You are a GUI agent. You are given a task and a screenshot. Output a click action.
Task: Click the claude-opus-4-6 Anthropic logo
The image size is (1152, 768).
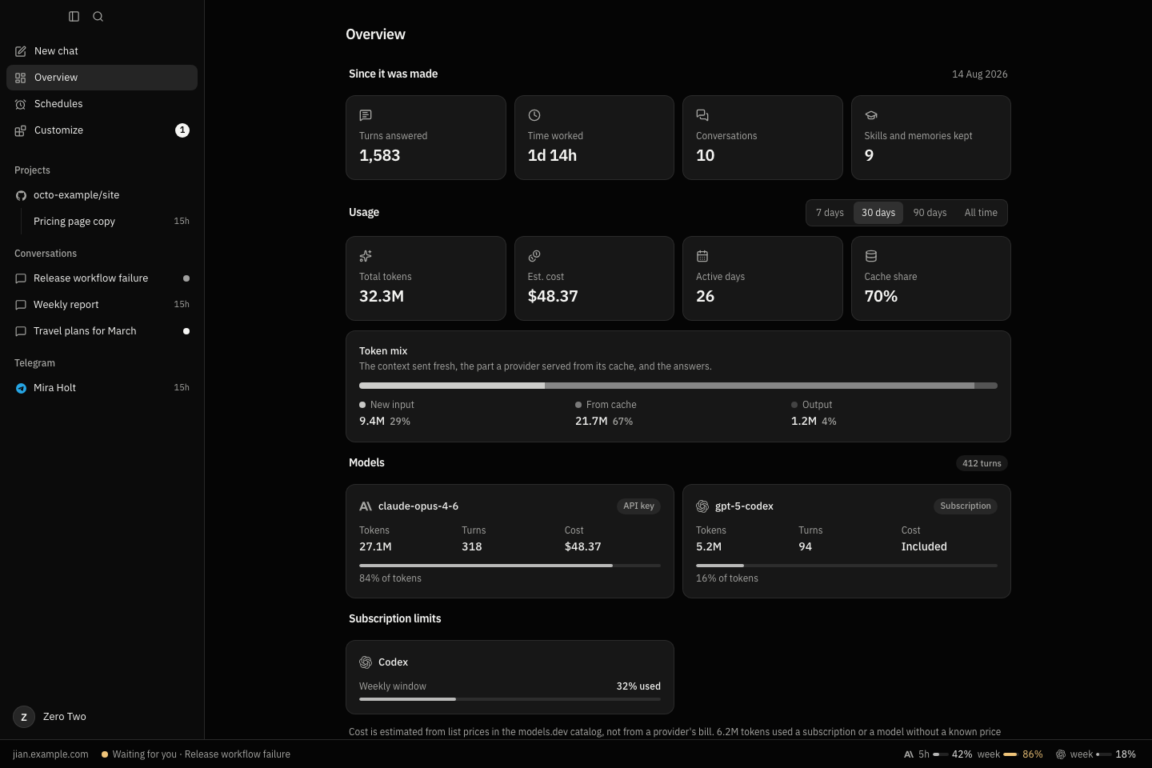366,506
